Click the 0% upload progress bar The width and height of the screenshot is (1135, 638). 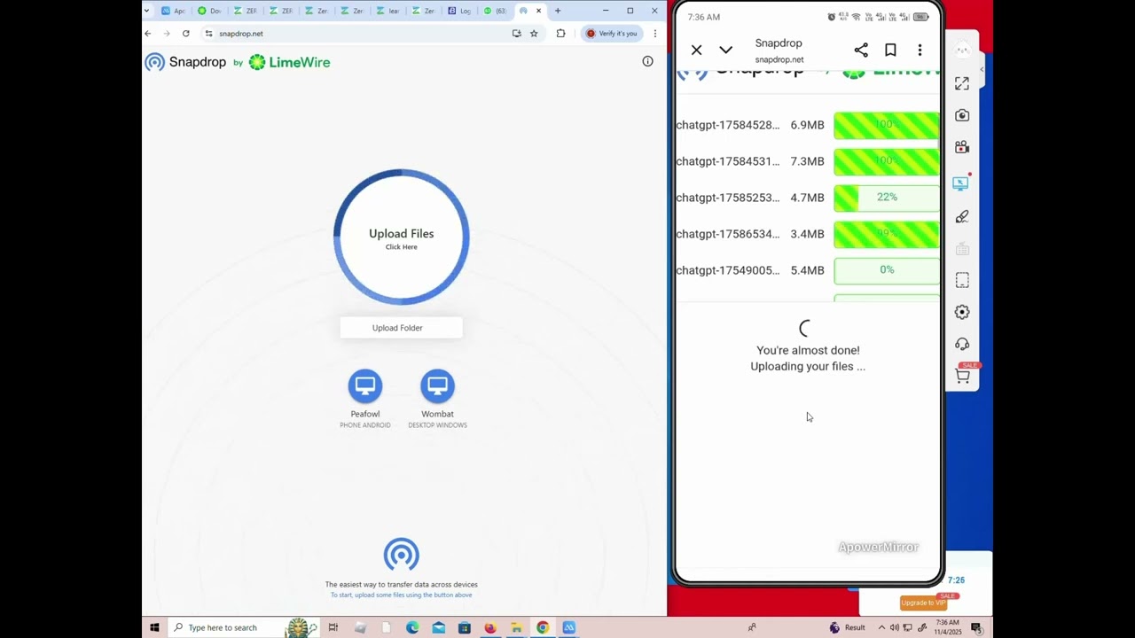click(x=887, y=270)
